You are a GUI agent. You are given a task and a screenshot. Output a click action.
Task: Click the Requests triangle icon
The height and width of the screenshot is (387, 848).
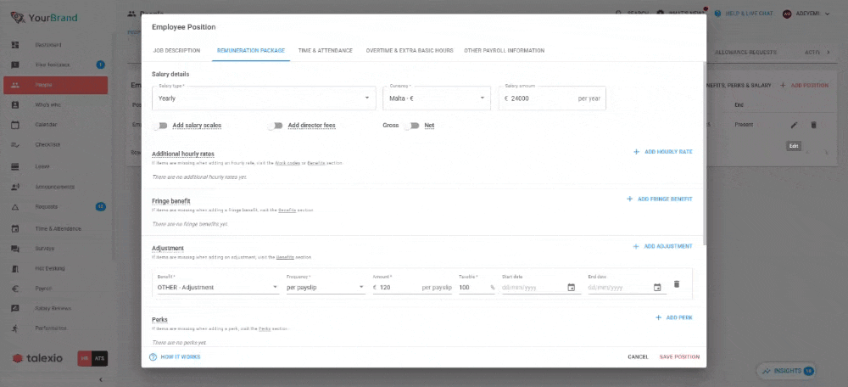[x=15, y=207]
